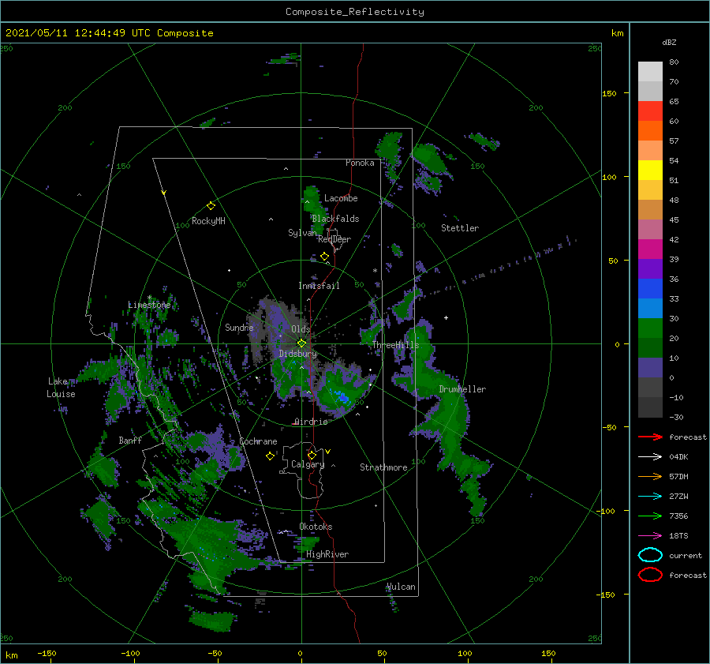This screenshot has height=664, width=710.
Task: Click the yellow diamond marker above Calgary label
Action: click(312, 455)
